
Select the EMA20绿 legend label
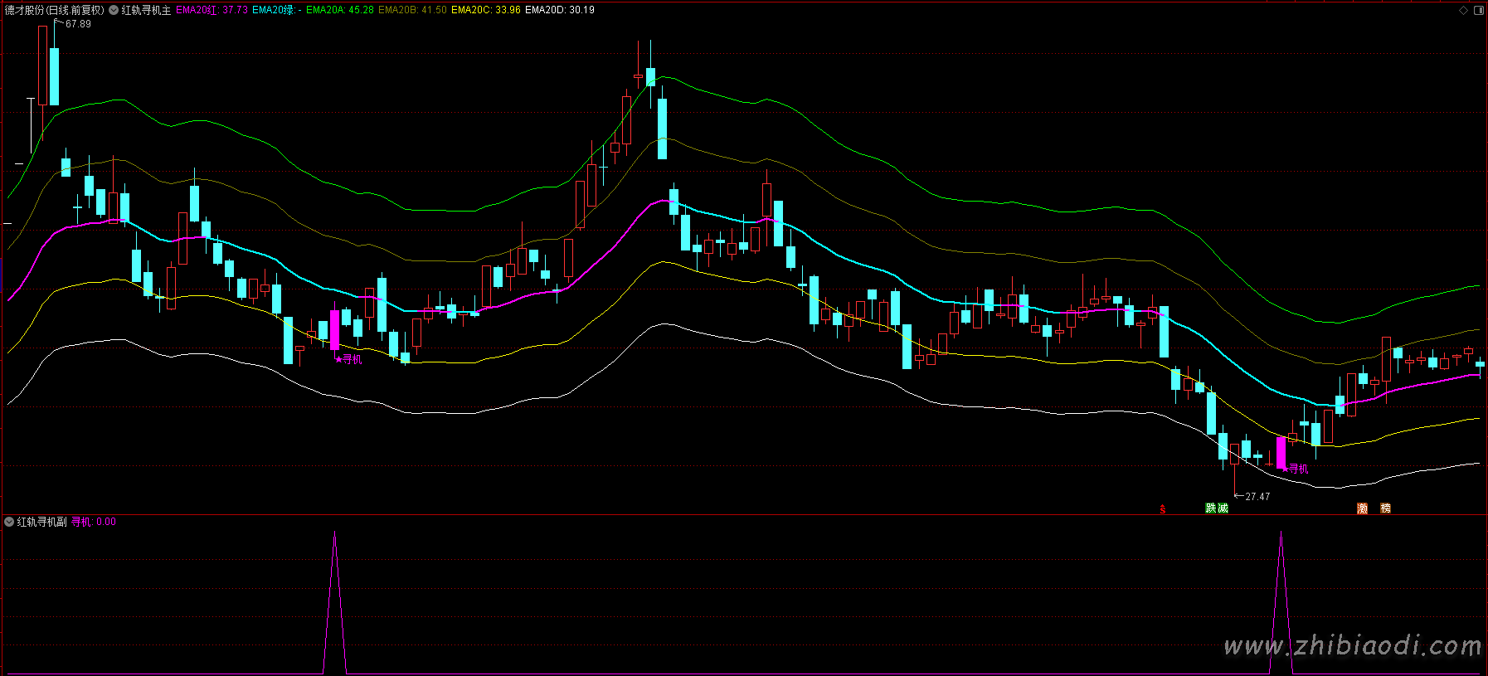[x=276, y=10]
